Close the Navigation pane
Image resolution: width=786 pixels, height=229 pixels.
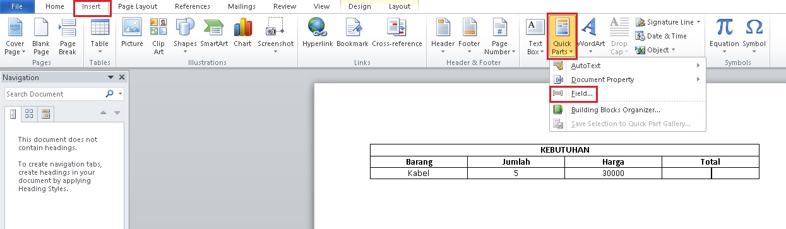coord(122,77)
